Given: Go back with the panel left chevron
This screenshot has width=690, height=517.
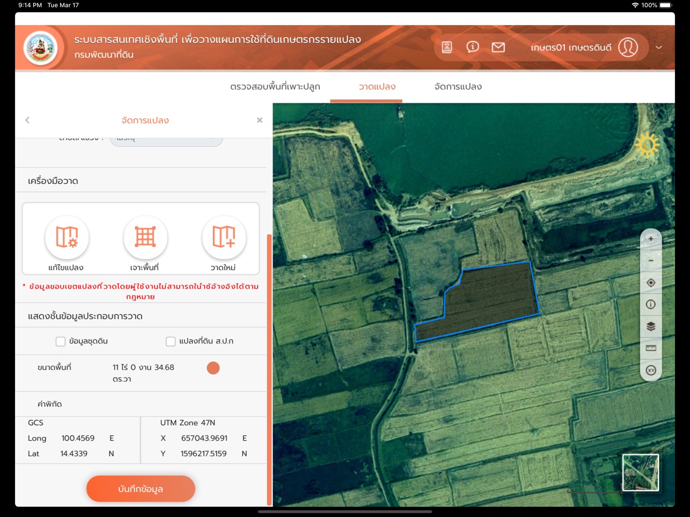Looking at the screenshot, I should click(27, 120).
